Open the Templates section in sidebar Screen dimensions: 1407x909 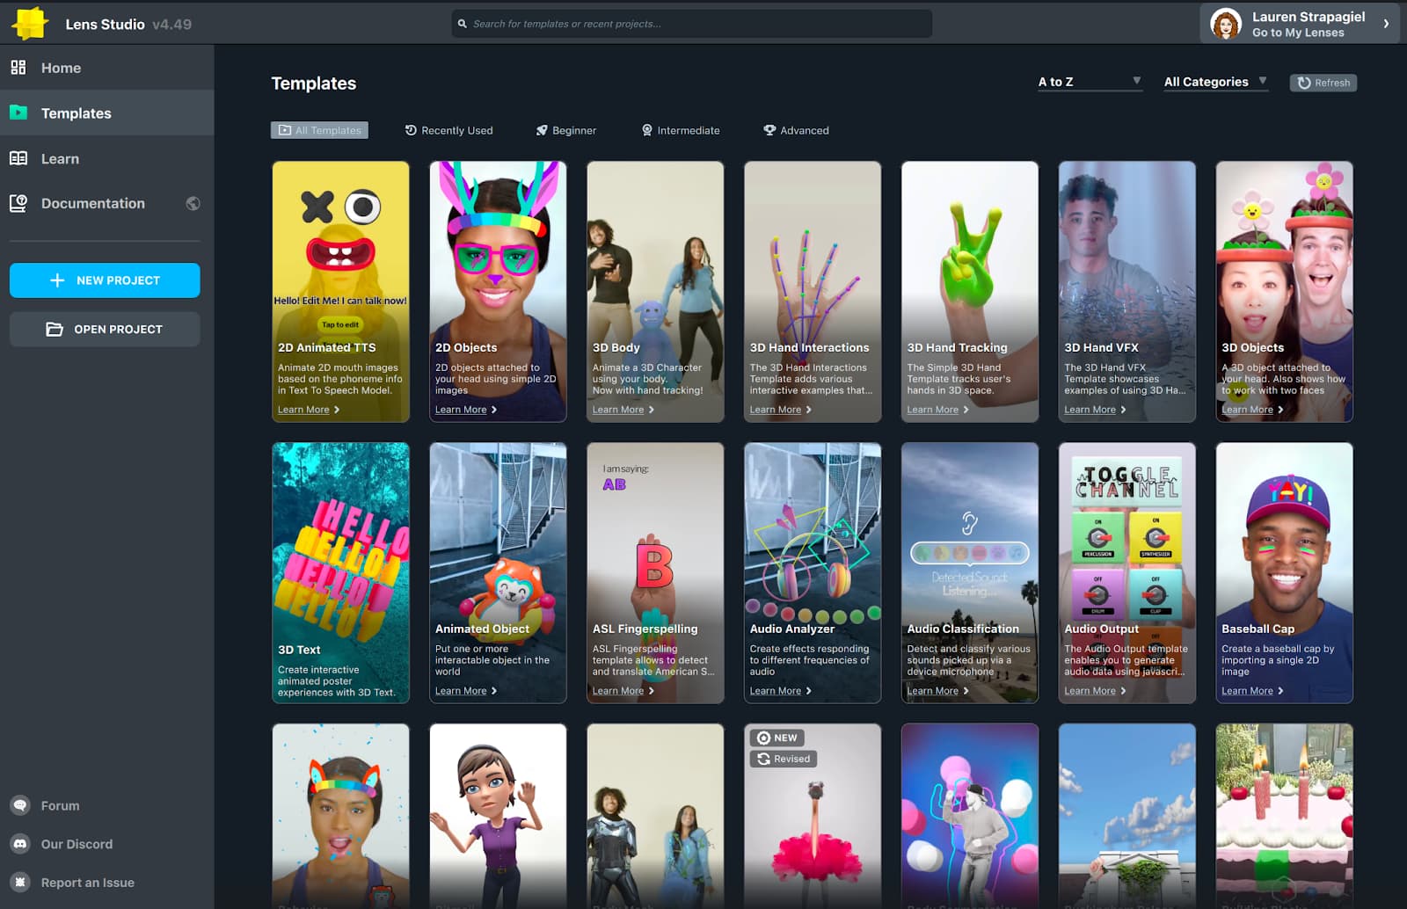106,113
